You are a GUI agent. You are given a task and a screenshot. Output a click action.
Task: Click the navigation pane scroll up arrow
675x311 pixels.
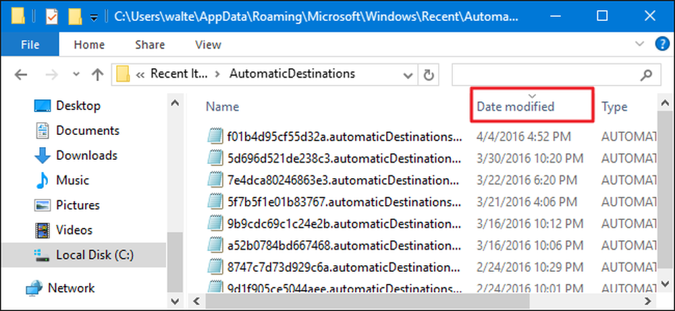[175, 104]
